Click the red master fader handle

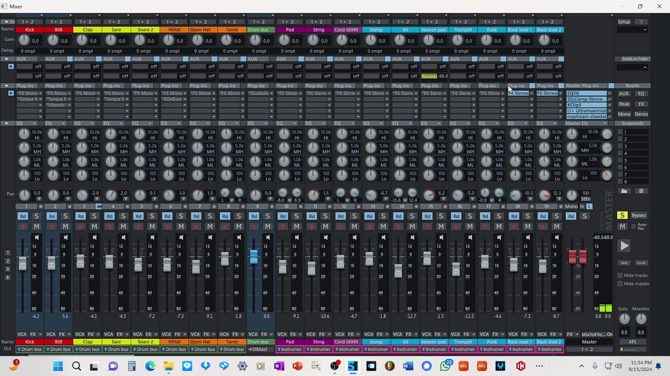pyautogui.click(x=577, y=256)
